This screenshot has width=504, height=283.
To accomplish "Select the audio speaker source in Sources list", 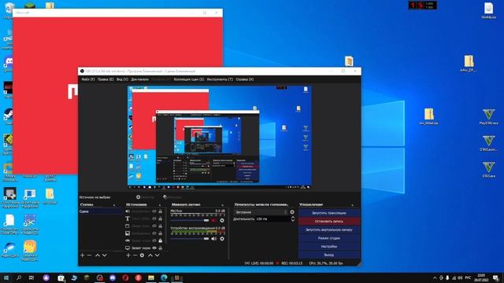I will pyautogui.click(x=128, y=211).
